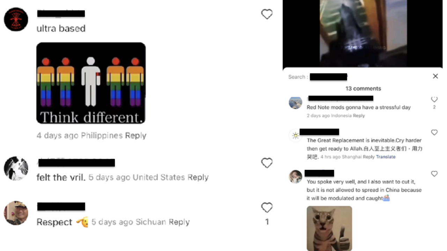Like the 'You spoke very well' comment
The image size is (447, 251).
pyautogui.click(x=434, y=174)
